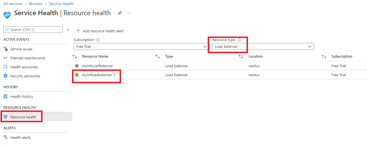367x147 pixels.
Task: Click the Health history icon
Action: [x=5, y=96]
